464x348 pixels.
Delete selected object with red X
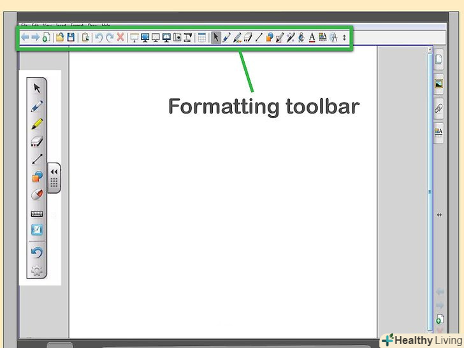(x=120, y=37)
